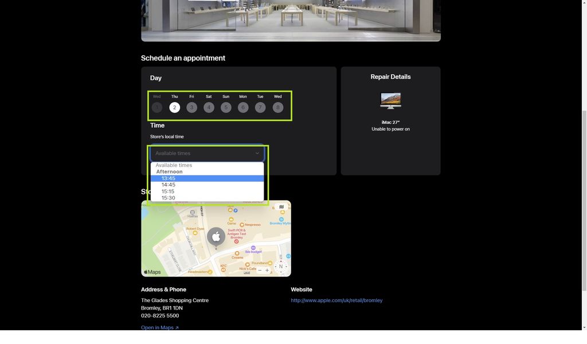587x344 pixels.
Task: Choose the 14:45 time slot
Action: (208, 185)
